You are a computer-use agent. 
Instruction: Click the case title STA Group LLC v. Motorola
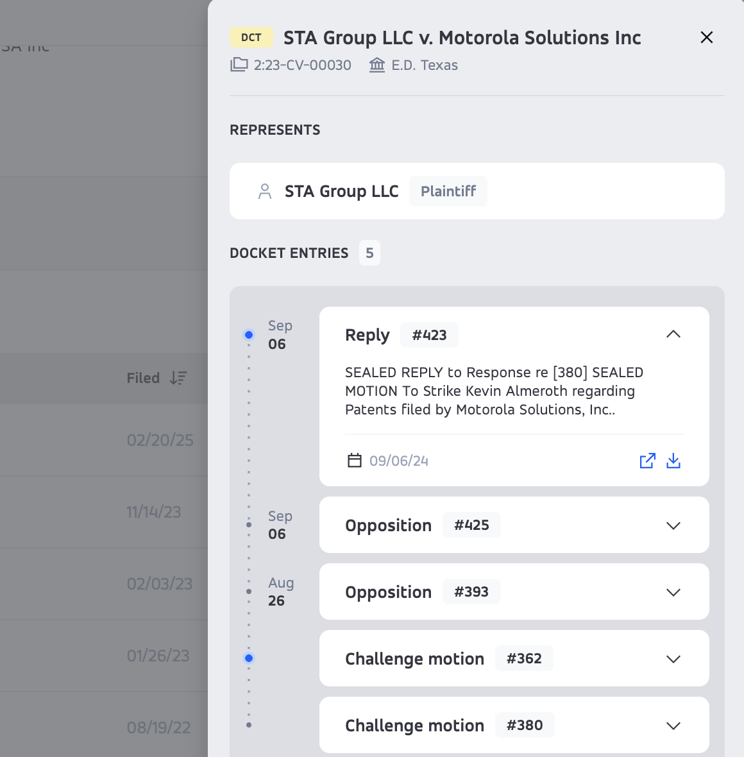tap(462, 38)
